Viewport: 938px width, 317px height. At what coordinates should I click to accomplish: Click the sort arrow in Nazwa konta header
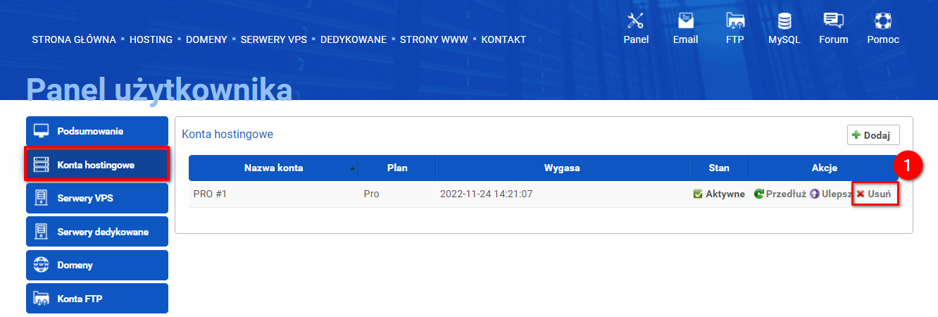(352, 169)
